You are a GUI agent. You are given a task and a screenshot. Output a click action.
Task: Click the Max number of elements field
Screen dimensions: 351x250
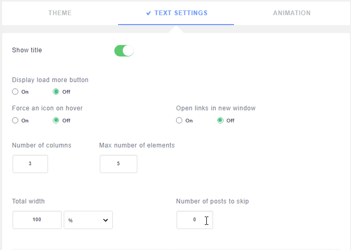119,164
